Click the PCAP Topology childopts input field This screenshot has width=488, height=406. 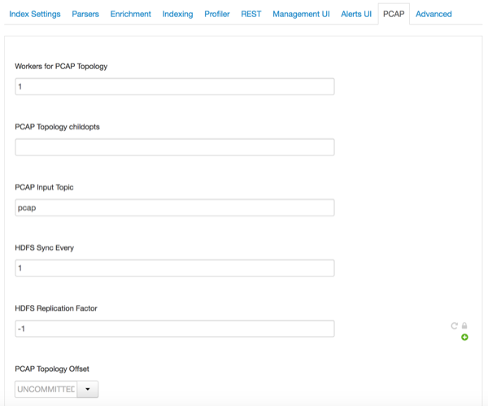[175, 147]
